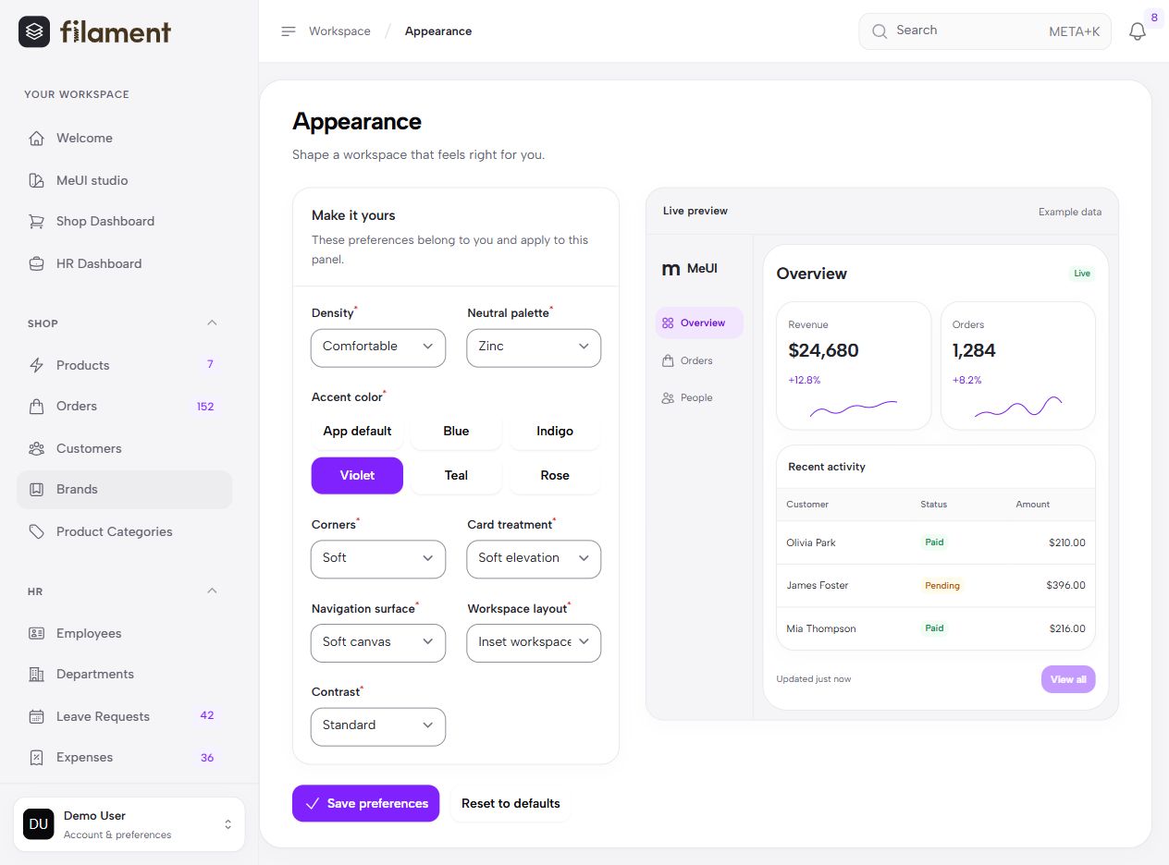Click the Welcome home icon
The width and height of the screenshot is (1169, 865).
point(37,139)
